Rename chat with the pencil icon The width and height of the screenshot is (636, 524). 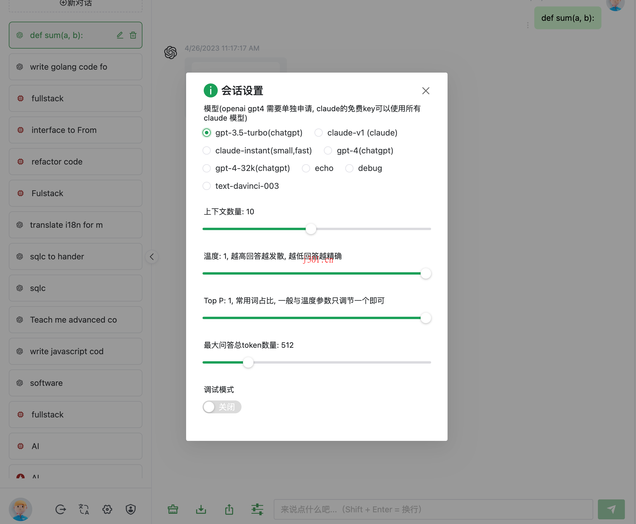point(120,35)
